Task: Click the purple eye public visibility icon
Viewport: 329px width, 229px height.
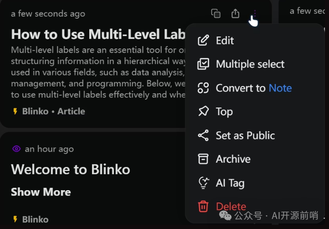Action: [16, 149]
